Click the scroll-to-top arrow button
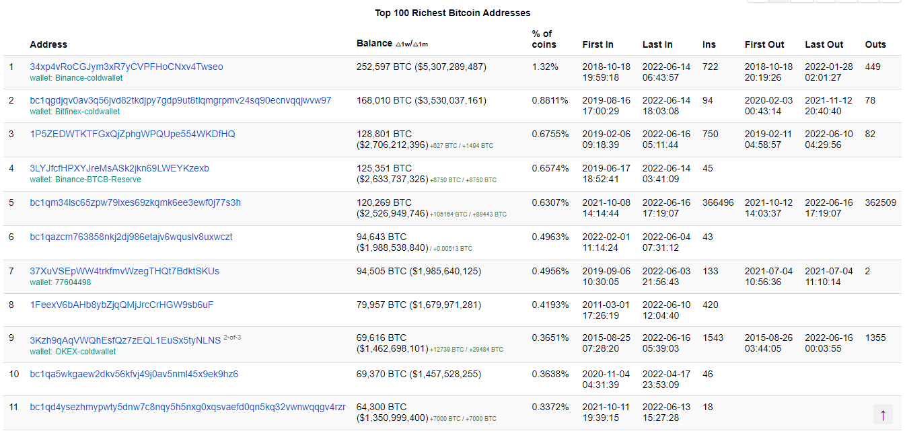Screen dimensions: 905x431 [883, 414]
